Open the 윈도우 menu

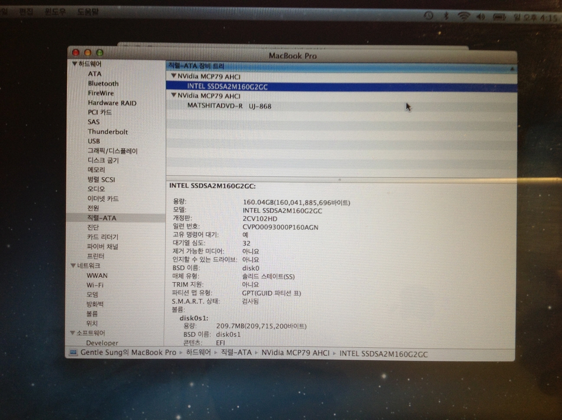pyautogui.click(x=55, y=12)
